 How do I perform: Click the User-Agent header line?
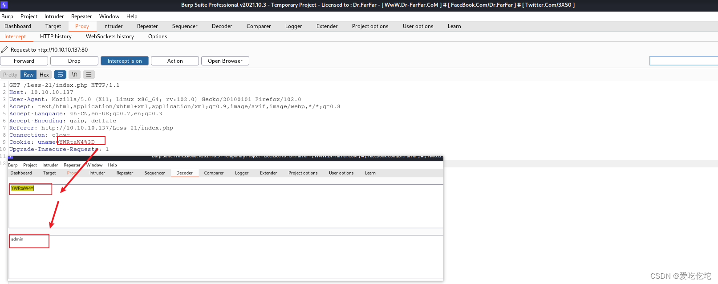point(155,99)
